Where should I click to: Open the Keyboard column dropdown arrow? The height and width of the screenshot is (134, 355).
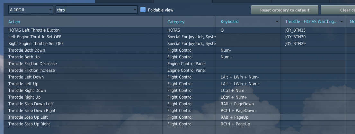pyautogui.click(x=277, y=22)
